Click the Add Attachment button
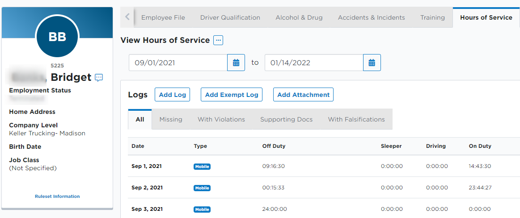Screen dimensions: 520x218 (304, 95)
